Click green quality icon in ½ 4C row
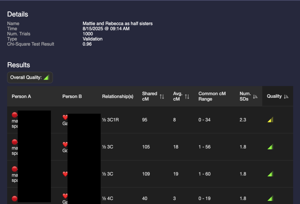This screenshot has height=204, width=300. pos(270,198)
